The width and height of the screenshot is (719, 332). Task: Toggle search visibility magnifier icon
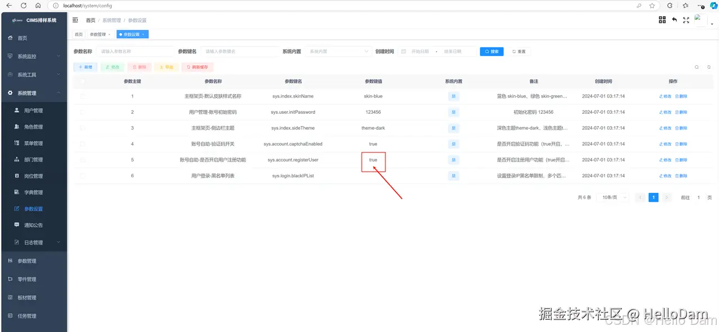(697, 67)
